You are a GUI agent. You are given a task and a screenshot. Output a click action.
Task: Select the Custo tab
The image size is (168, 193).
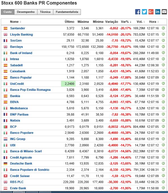coord(8,12)
